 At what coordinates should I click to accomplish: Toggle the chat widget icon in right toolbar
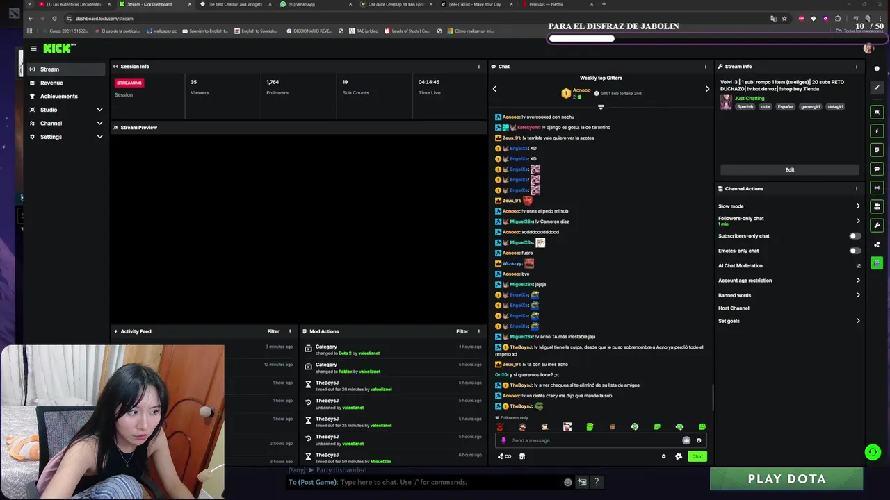point(877,169)
